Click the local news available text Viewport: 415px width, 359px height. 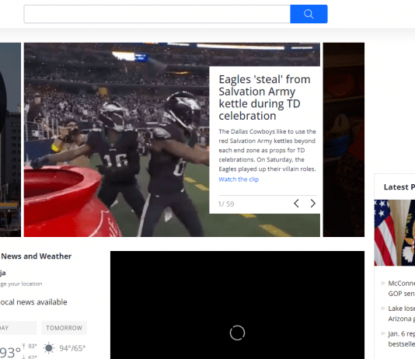(x=33, y=301)
